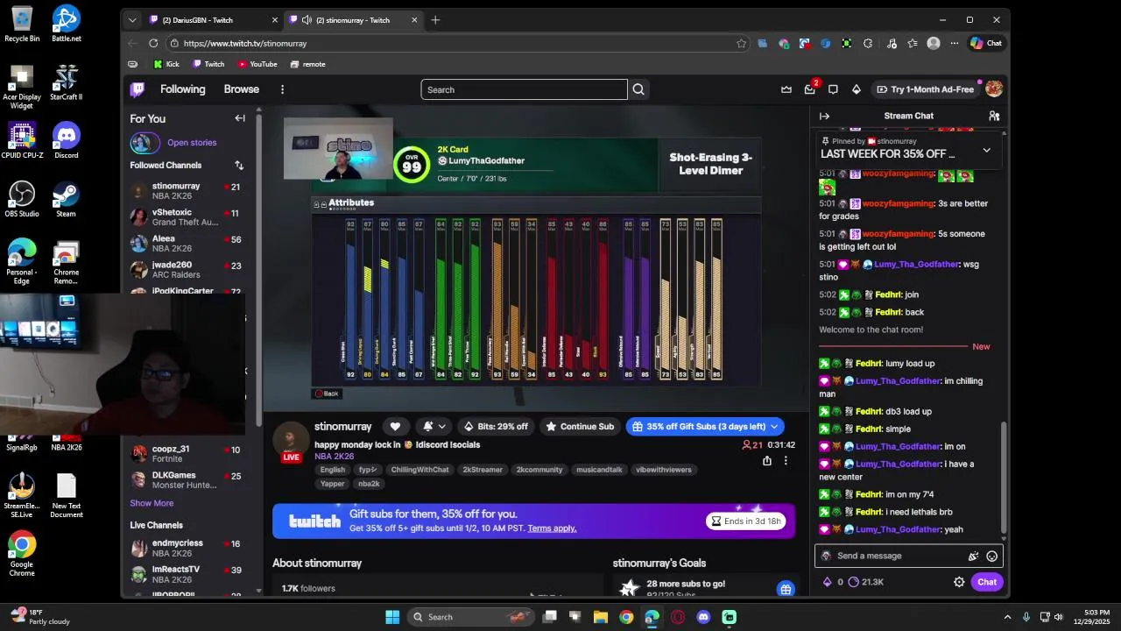Show hidden system tray icons chevron
The width and height of the screenshot is (1121, 631).
coord(1007,617)
